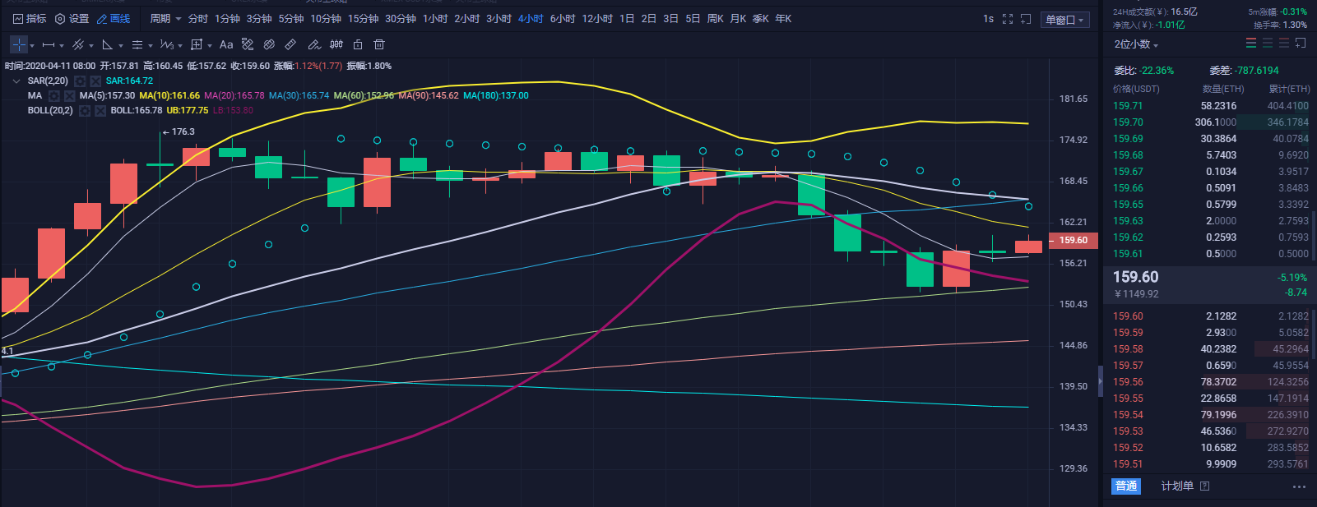
Task: Open MA indicator gear settings
Action: [54, 96]
